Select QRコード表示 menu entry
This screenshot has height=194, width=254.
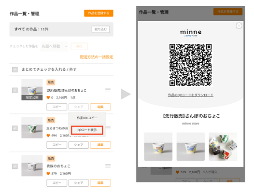(x=87, y=130)
